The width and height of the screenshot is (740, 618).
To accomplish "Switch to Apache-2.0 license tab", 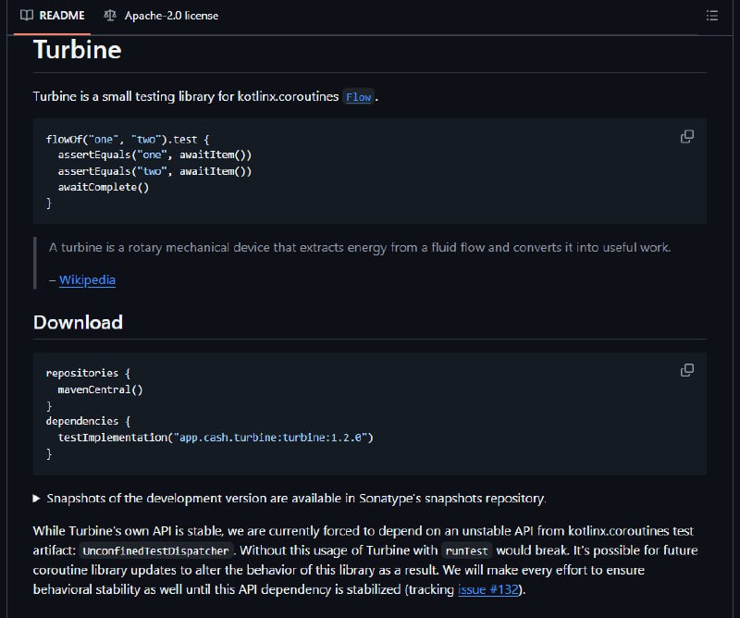I will point(161,16).
